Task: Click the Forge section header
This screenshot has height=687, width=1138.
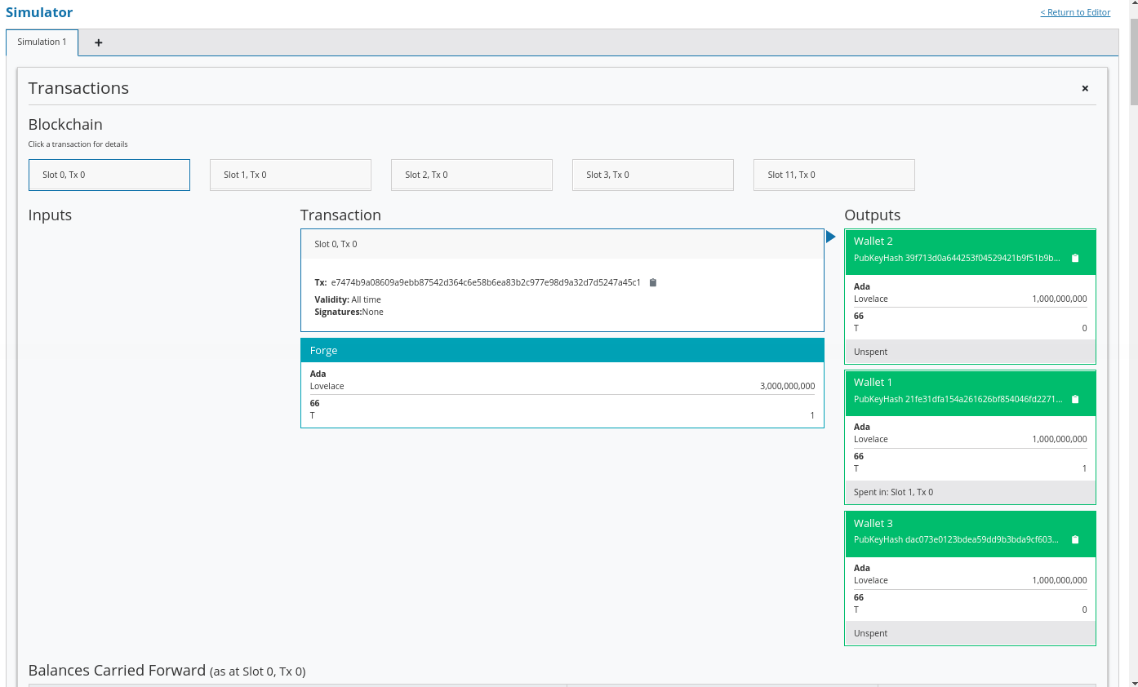Action: (562, 351)
